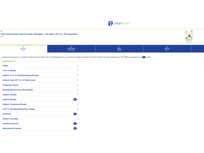Expand the Water ingredient chevron

[x=78, y=66]
